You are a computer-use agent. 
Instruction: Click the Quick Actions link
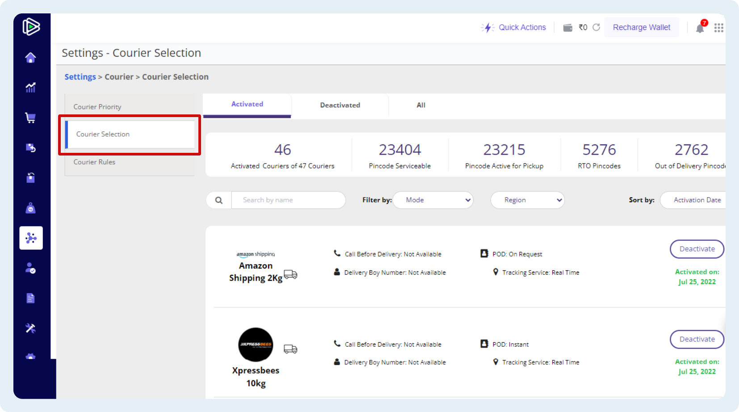point(522,27)
